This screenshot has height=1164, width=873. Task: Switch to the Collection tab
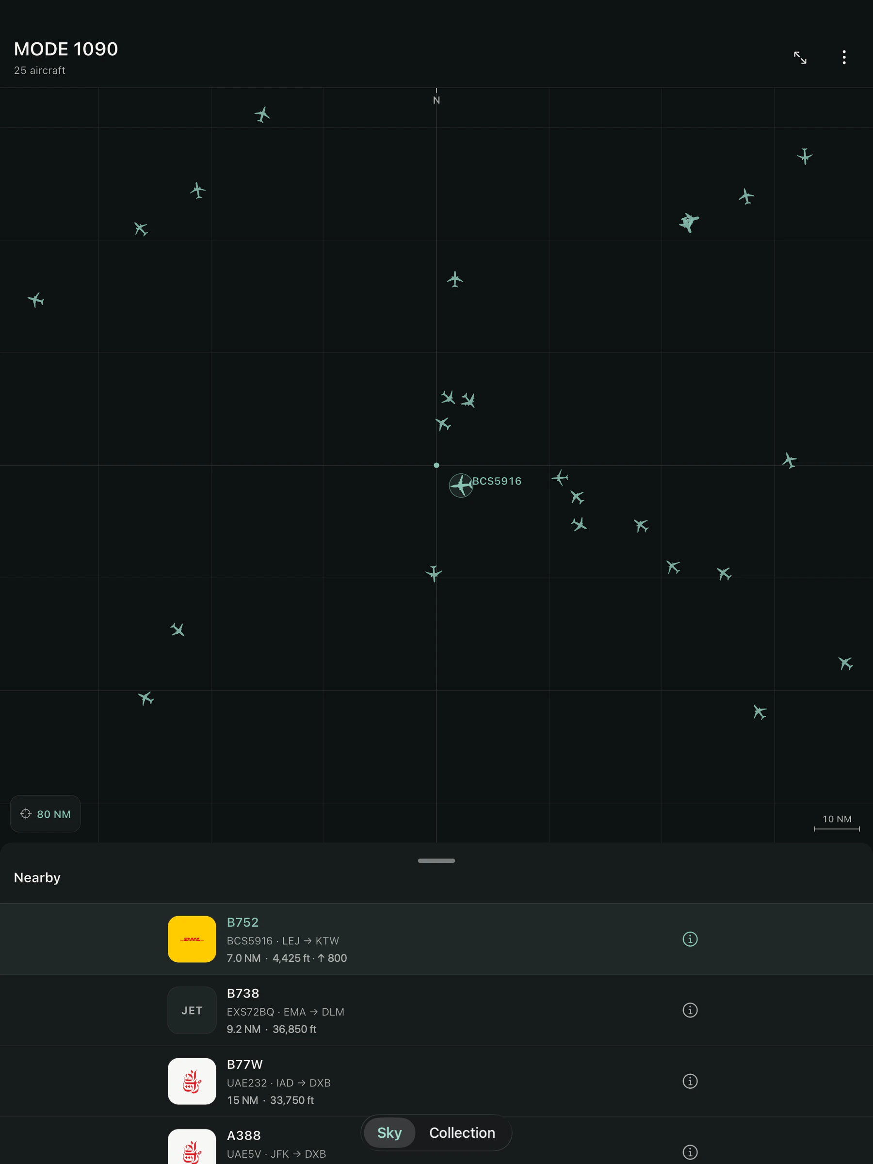point(462,1132)
